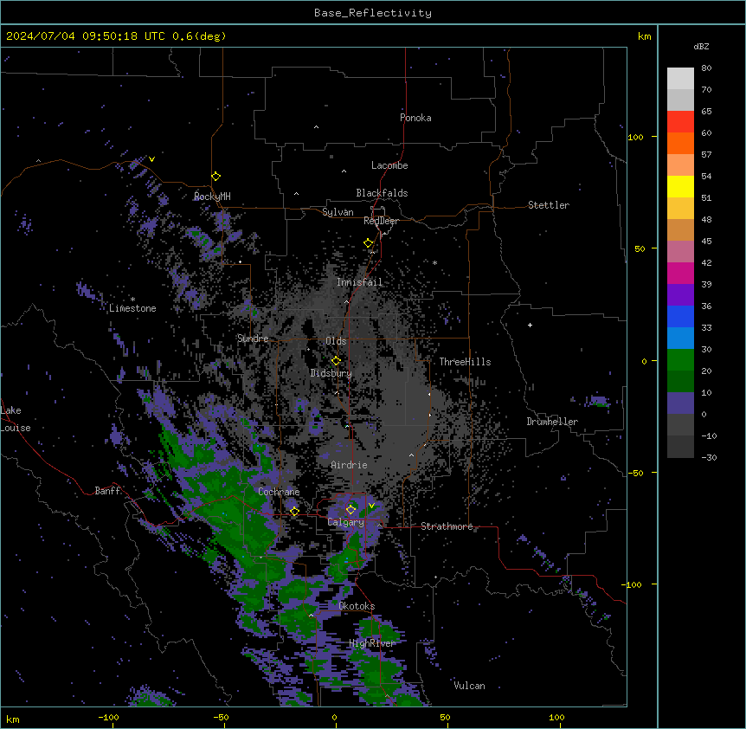This screenshot has width=746, height=729.
Task: Click the 80 value at legend top
Action: coord(706,68)
